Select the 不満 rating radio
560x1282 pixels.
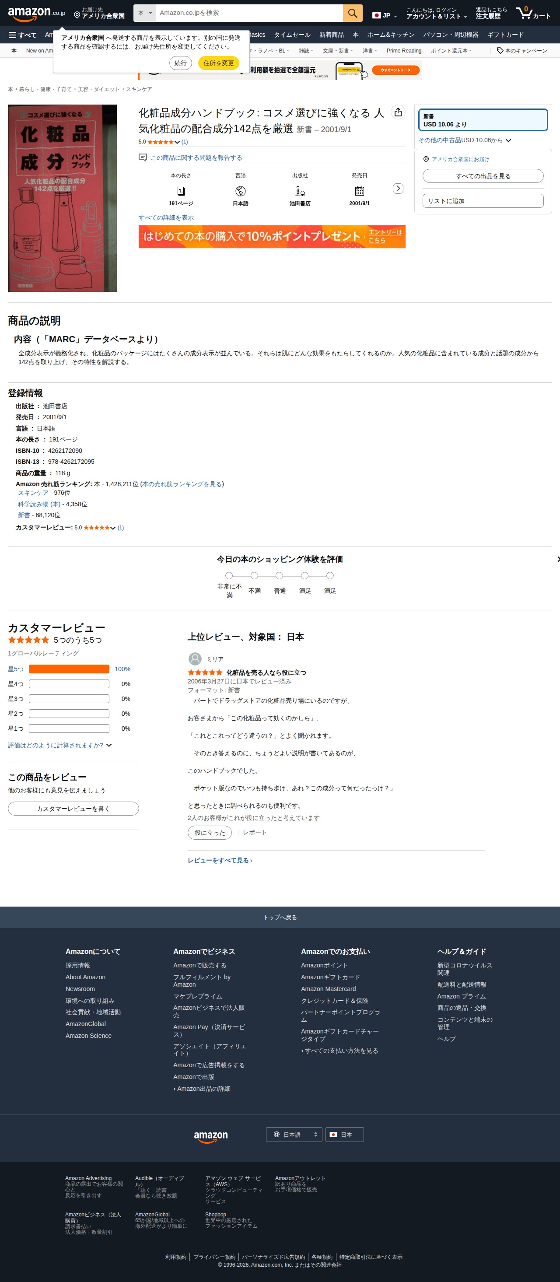pyautogui.click(x=254, y=576)
